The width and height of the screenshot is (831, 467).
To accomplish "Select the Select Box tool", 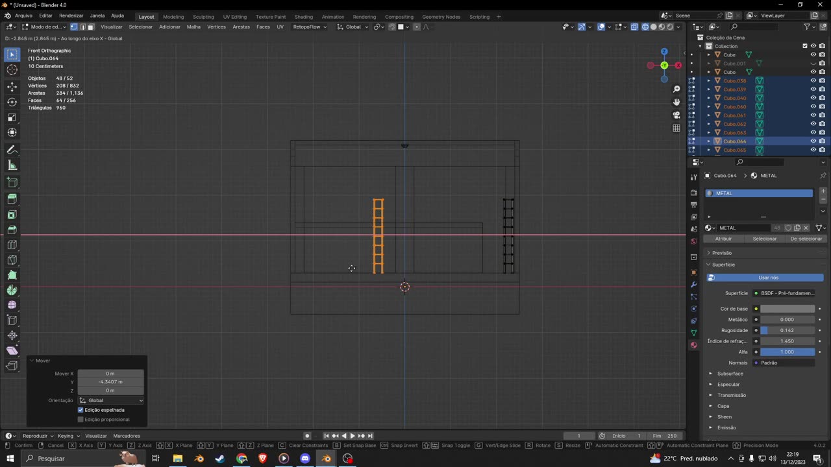I will 12,54.
